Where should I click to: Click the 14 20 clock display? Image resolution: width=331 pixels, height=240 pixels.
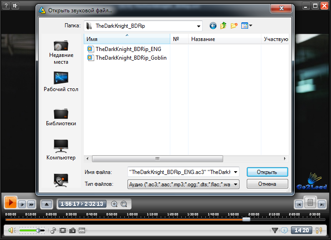(x=302, y=230)
